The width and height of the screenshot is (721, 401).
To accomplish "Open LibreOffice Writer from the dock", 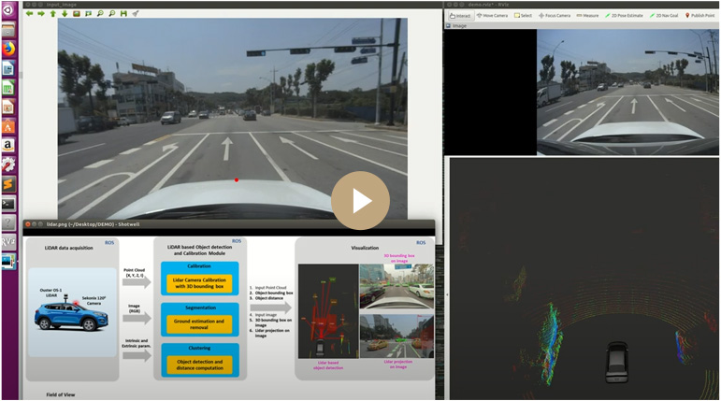I will [8, 68].
